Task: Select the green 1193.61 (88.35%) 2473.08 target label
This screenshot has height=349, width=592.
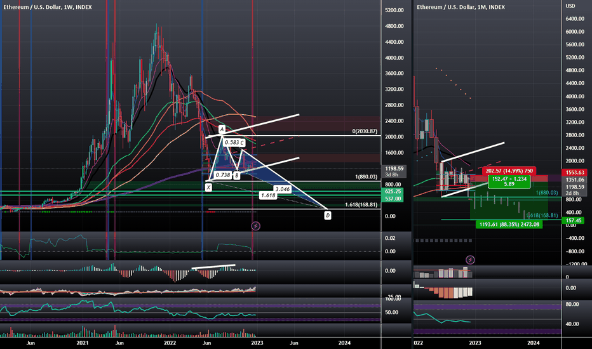Action: click(509, 225)
